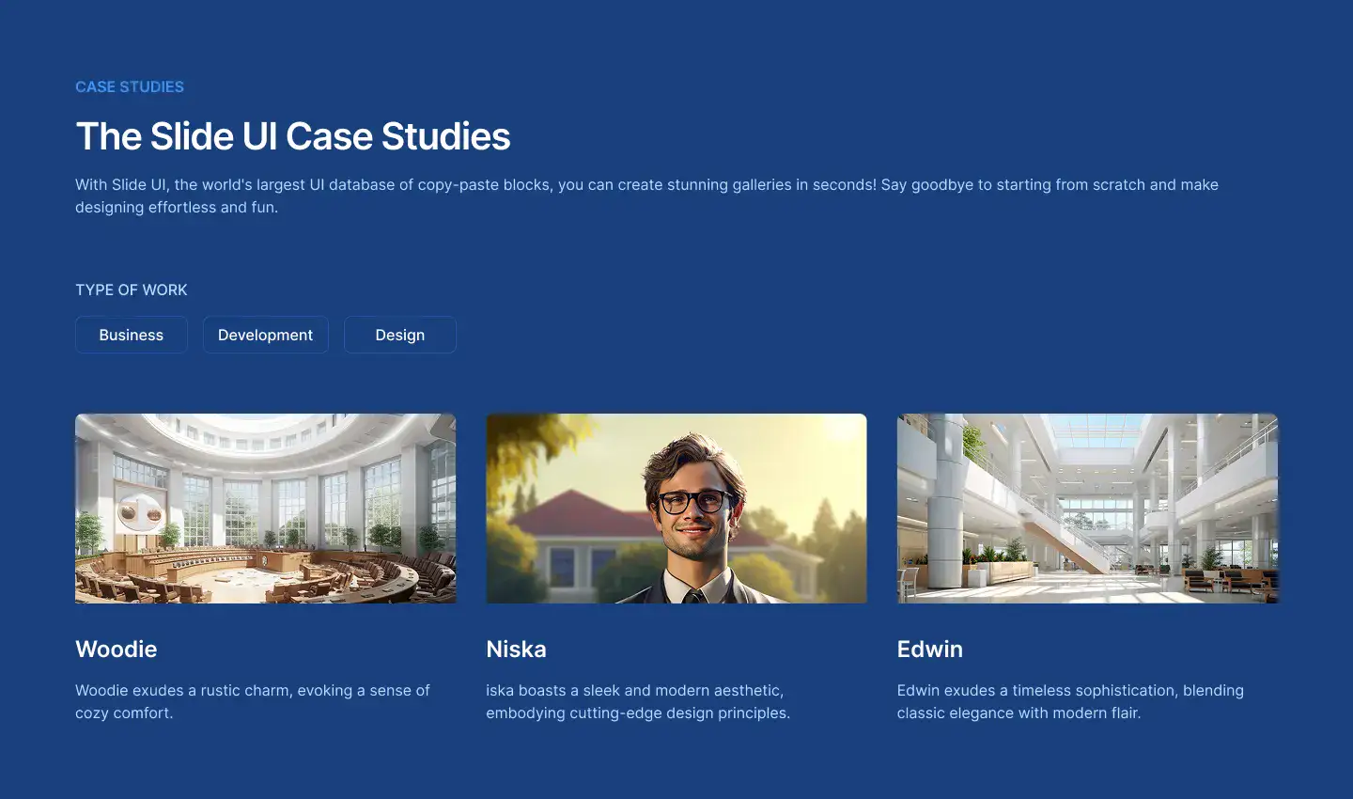This screenshot has height=799, width=1353.
Task: Click the Slide UI Case Studies heading
Action: pyautogui.click(x=293, y=136)
